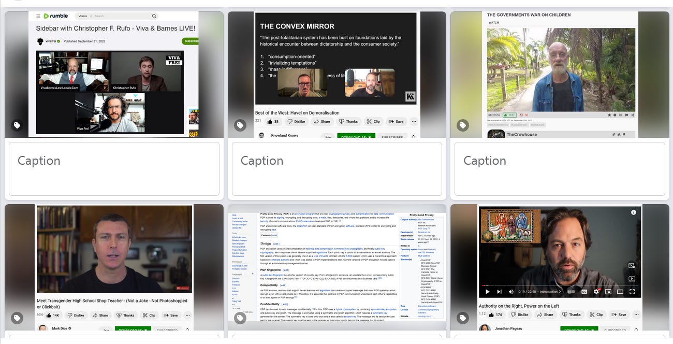Toggle autoplay in the Pageau video player

tap(571, 292)
